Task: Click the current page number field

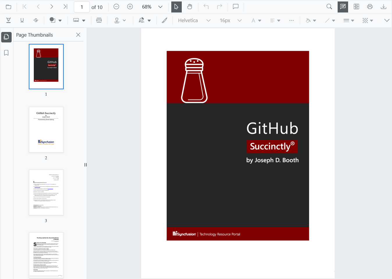Action: (82, 7)
